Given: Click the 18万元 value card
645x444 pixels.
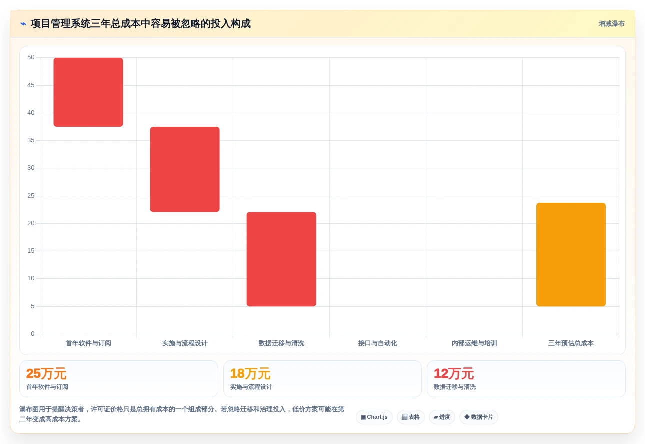Looking at the screenshot, I should (322, 379).
